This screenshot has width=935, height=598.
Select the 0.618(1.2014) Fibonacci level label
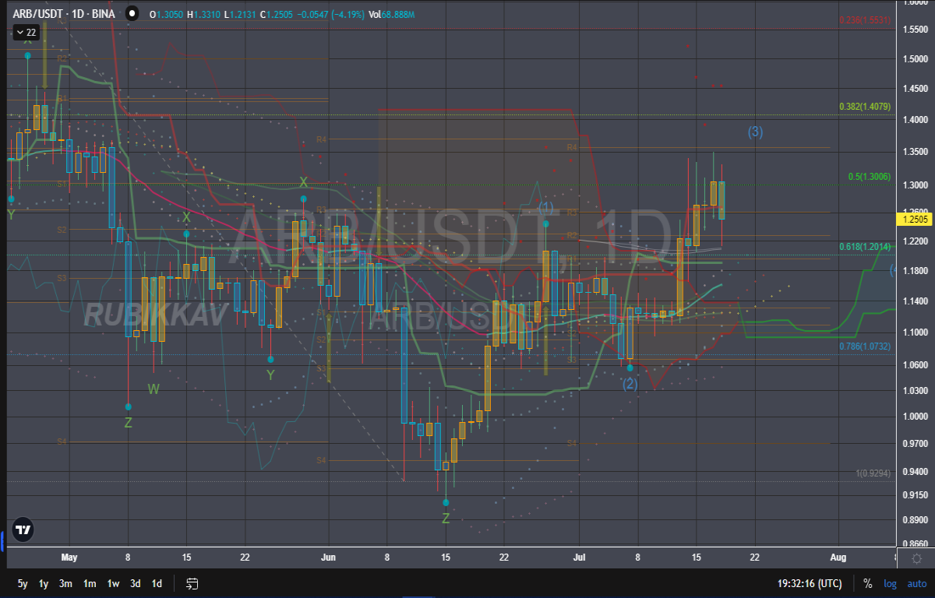[864, 247]
